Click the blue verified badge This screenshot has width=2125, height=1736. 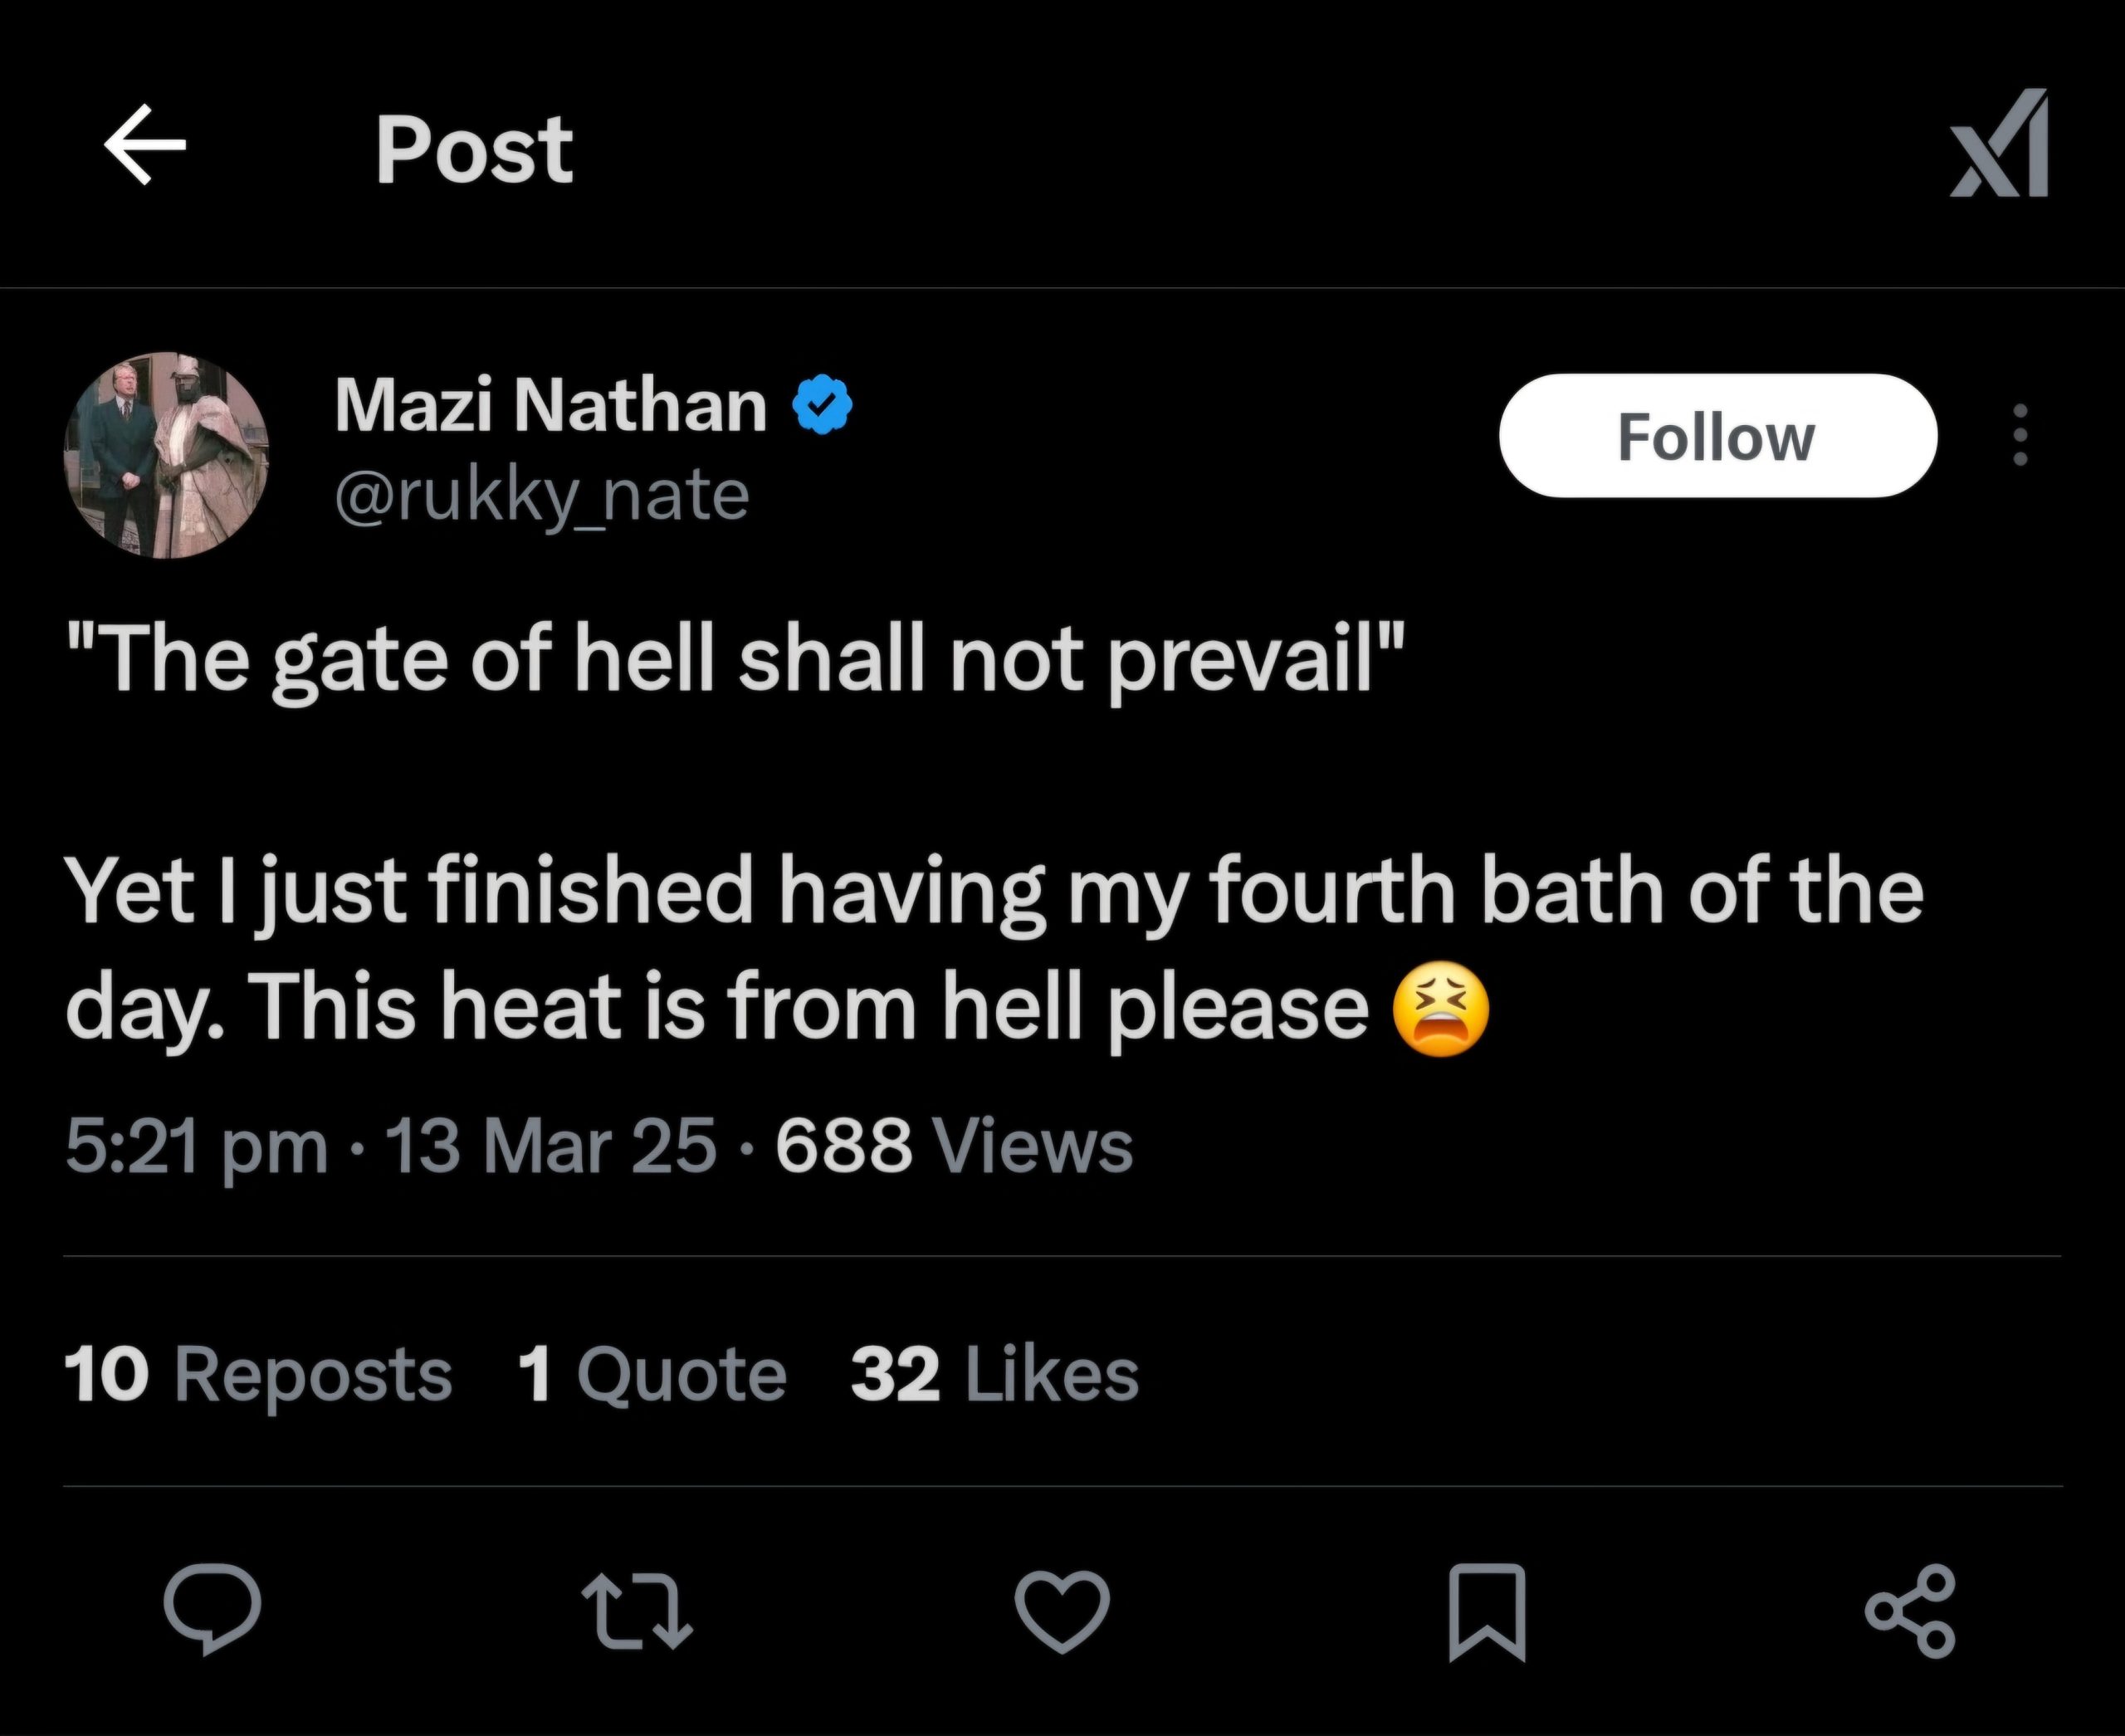[822, 405]
